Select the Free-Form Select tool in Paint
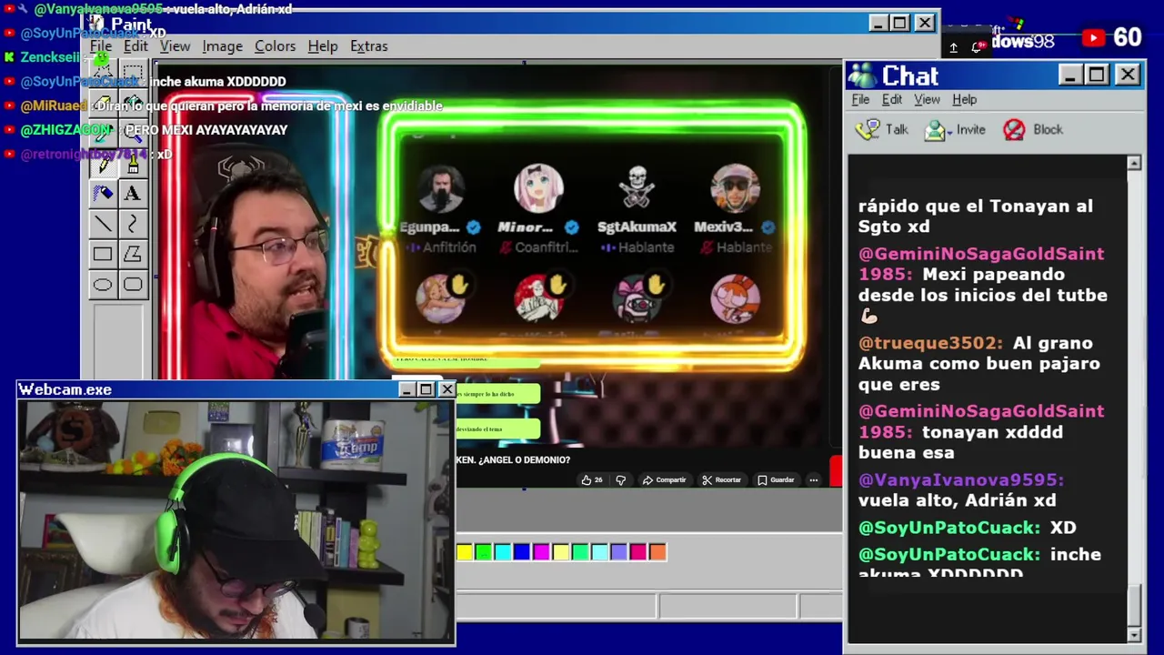This screenshot has height=655, width=1164. coord(103,72)
